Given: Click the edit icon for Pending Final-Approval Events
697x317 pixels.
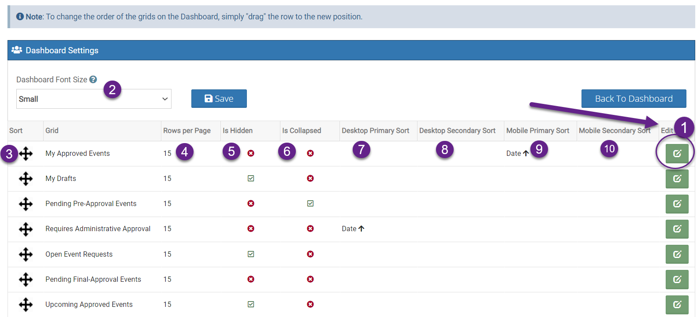Looking at the screenshot, I should 677,280.
